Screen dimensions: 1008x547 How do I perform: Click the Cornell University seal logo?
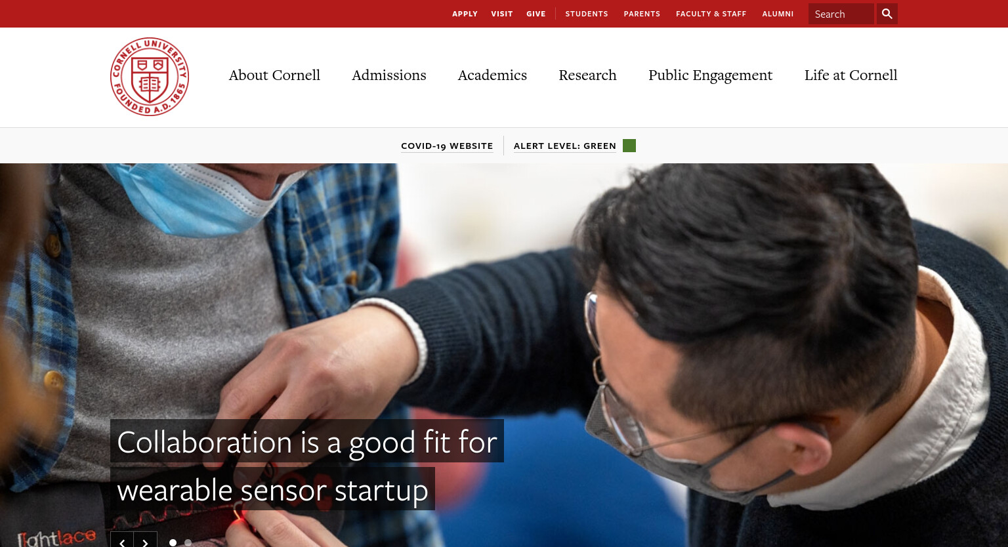pos(150,77)
